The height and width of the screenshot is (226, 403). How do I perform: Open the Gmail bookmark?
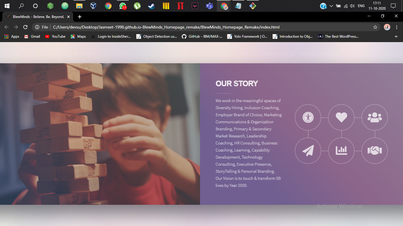32,36
